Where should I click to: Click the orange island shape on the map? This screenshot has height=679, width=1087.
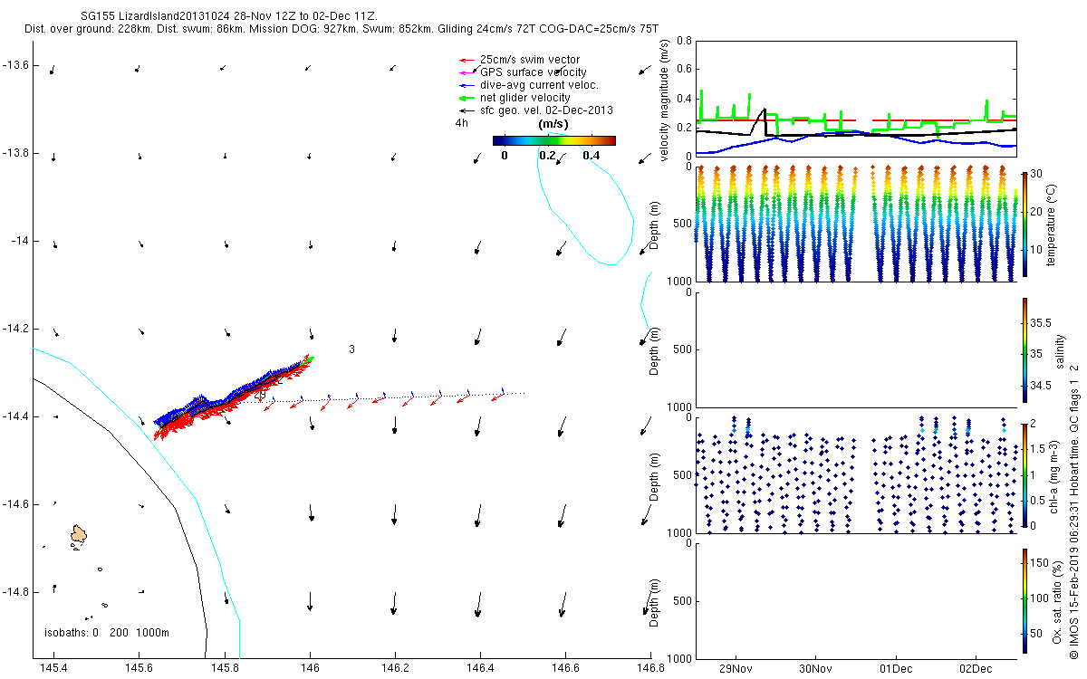tap(79, 536)
